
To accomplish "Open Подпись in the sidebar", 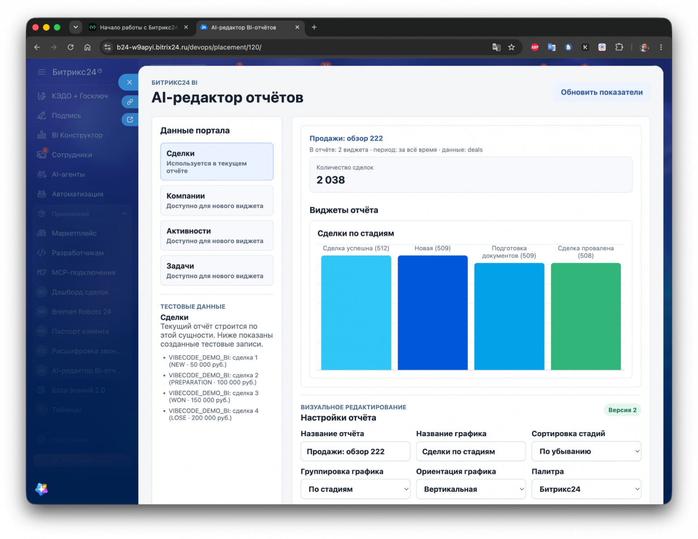I will 66,115.
